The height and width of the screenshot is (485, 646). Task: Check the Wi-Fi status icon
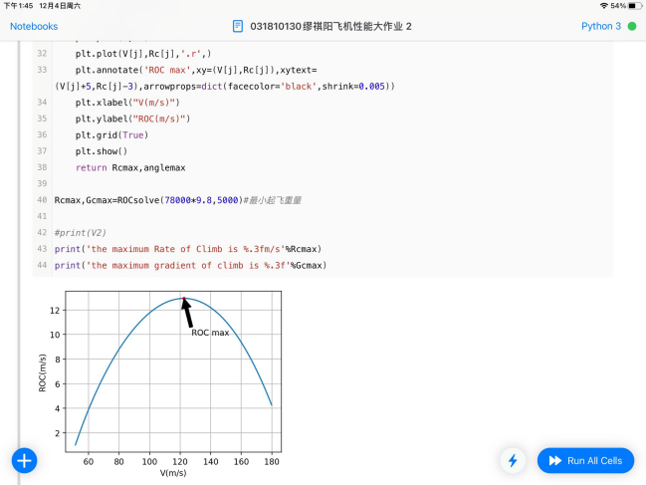[604, 6]
